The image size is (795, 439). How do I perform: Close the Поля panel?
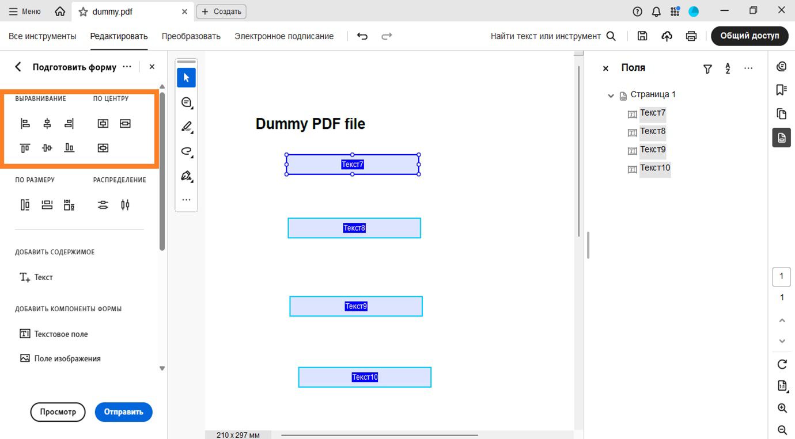point(605,68)
